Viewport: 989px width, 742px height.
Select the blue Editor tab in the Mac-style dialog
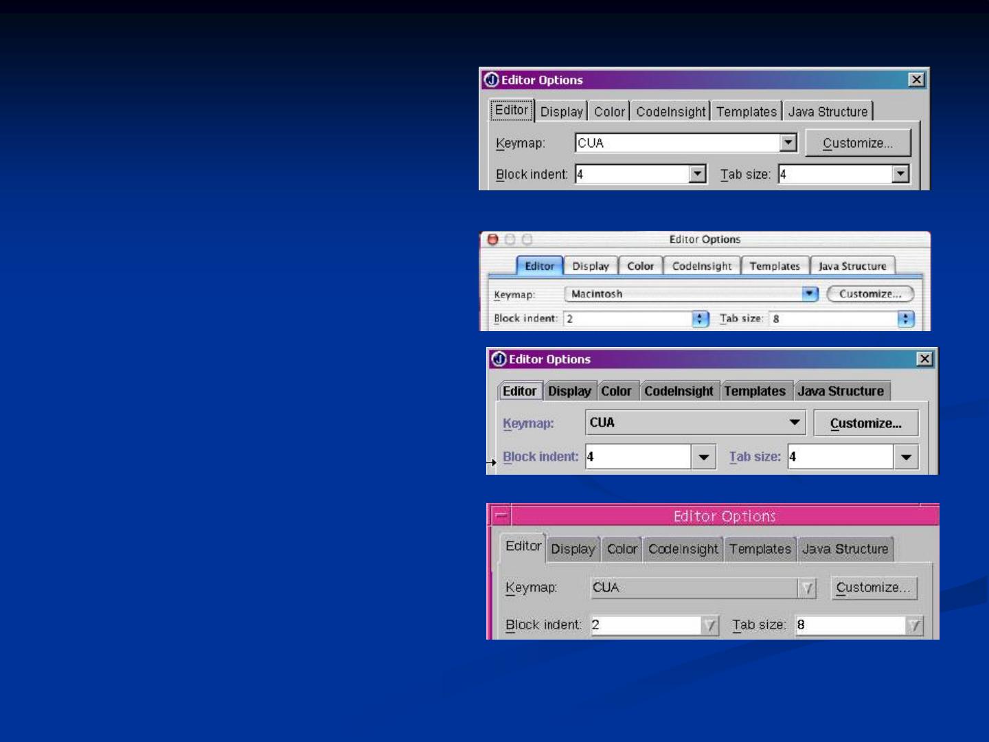click(539, 266)
